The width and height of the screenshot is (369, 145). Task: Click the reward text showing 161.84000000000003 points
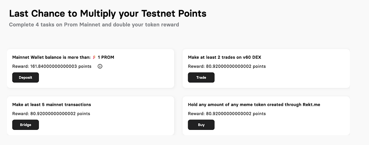point(52,66)
